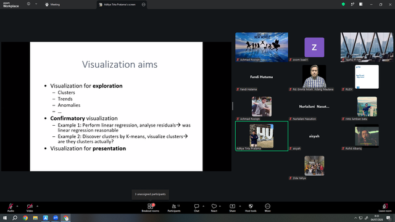Switch to the Meeting tab
This screenshot has width=395, height=222.
pyautogui.click(x=52, y=4)
